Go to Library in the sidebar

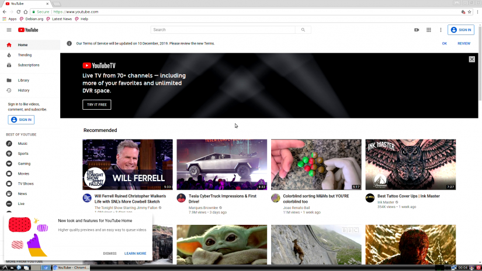tap(23, 80)
